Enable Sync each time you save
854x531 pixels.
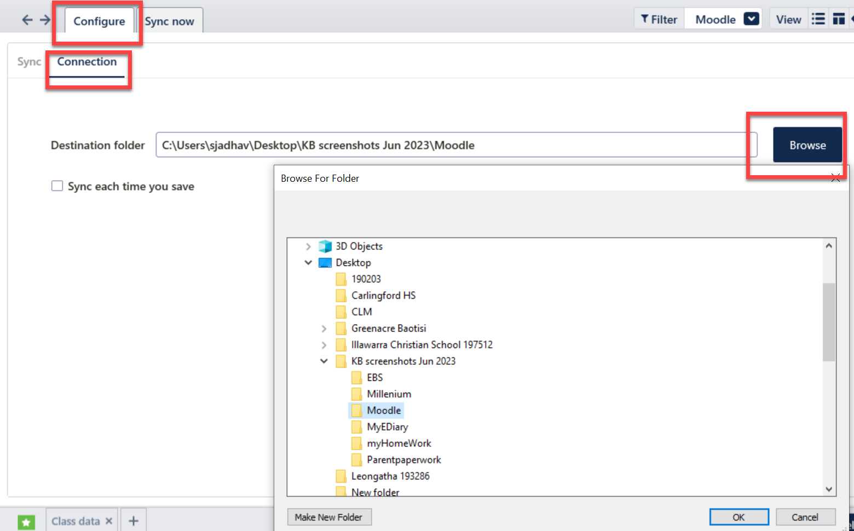click(57, 186)
